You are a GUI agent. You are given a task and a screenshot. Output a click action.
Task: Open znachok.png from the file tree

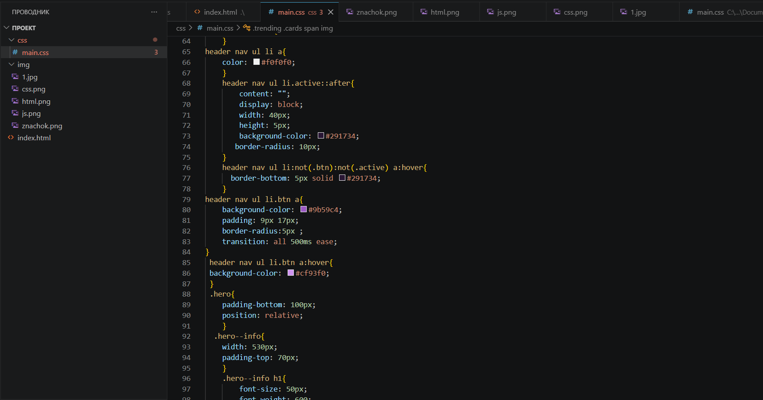pyautogui.click(x=42, y=126)
